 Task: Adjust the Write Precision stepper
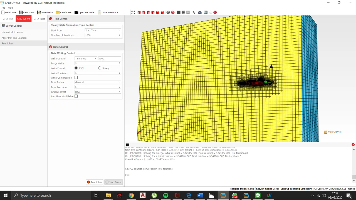pos(119,73)
